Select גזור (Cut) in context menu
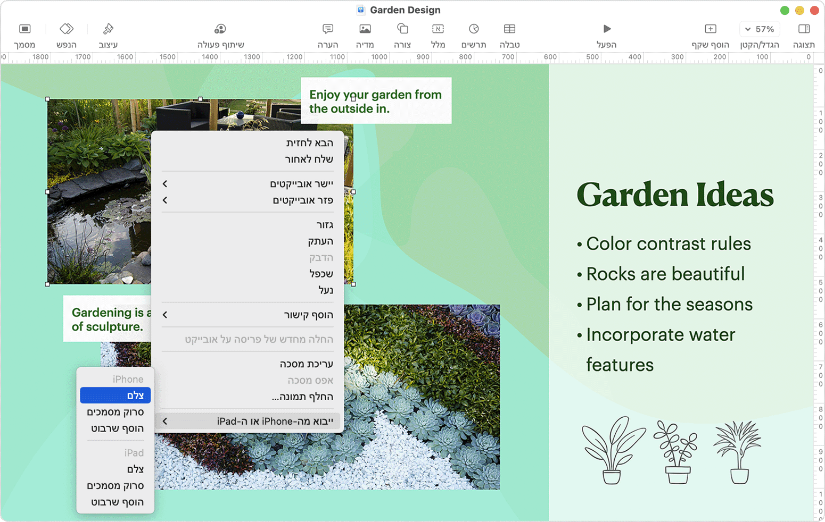 point(247,224)
